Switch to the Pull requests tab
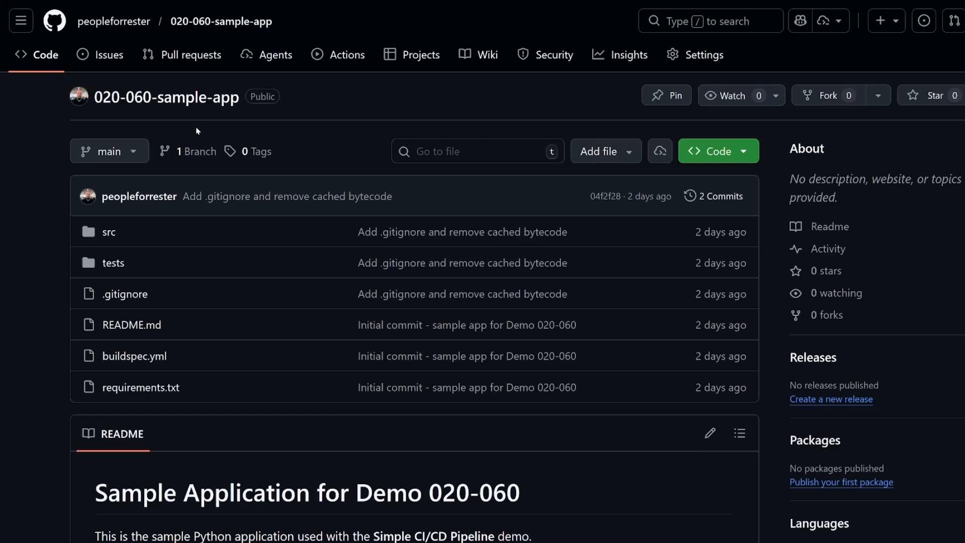The width and height of the screenshot is (965, 543). pyautogui.click(x=182, y=54)
